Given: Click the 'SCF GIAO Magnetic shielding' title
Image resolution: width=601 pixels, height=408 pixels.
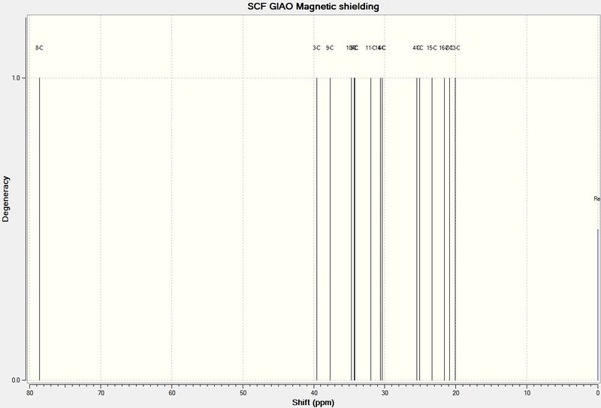Looking at the screenshot, I should [313, 7].
